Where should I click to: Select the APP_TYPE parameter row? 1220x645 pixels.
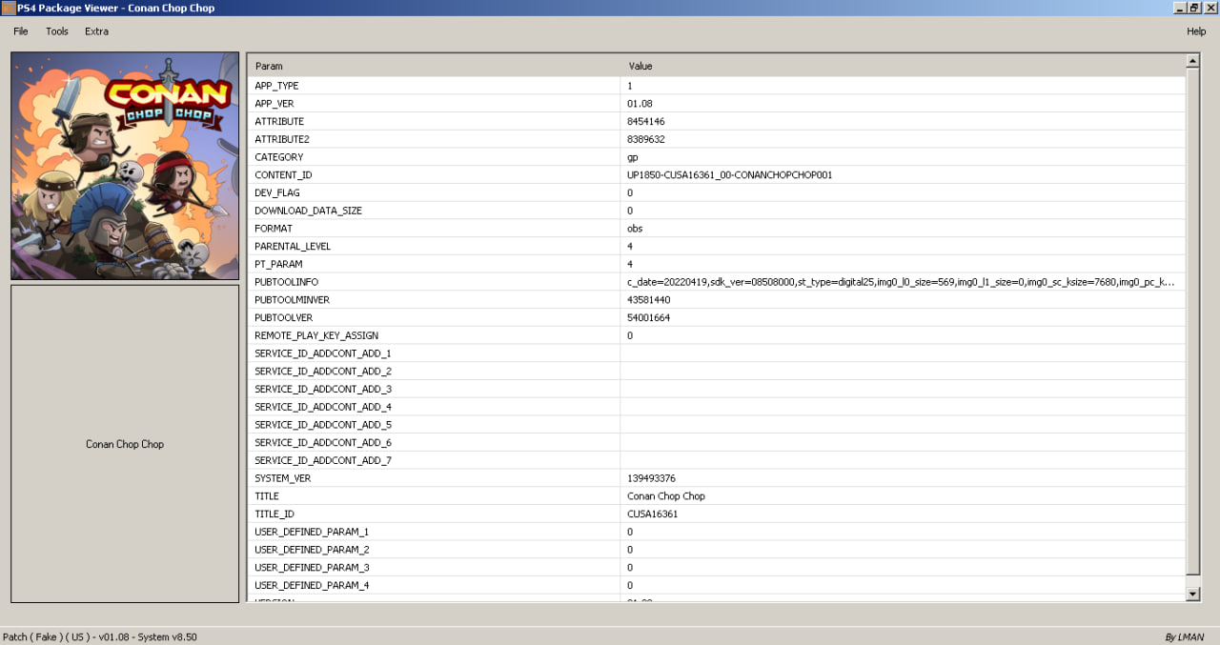[716, 86]
